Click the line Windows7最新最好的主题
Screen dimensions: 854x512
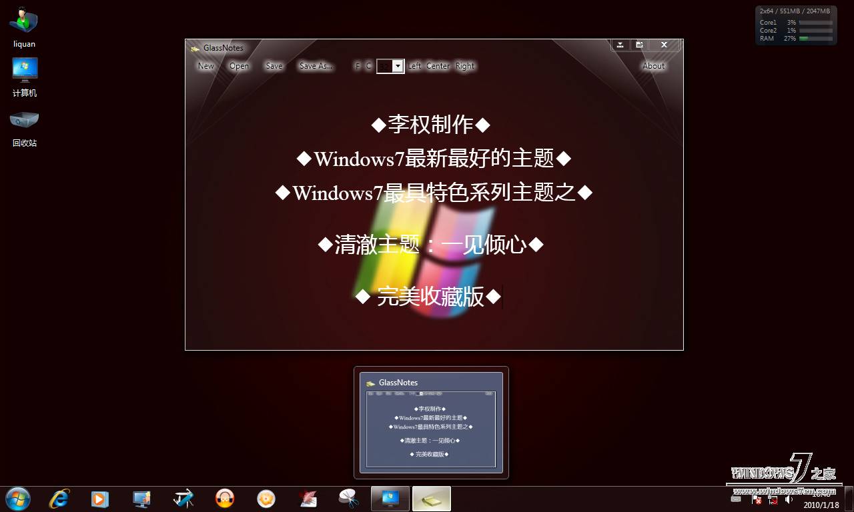tap(434, 159)
